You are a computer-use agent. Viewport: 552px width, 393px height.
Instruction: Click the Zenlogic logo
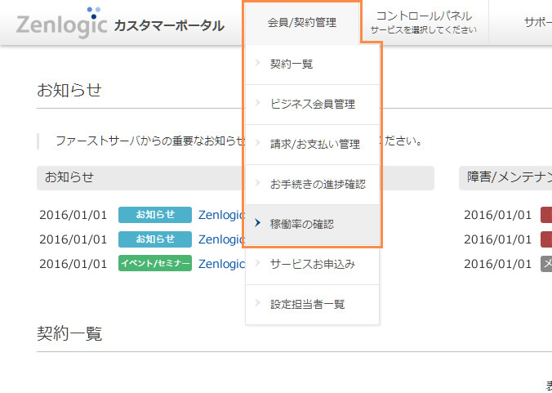(61, 23)
